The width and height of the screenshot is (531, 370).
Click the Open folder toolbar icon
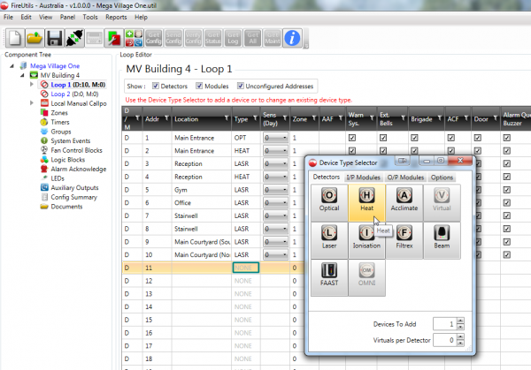pos(35,38)
